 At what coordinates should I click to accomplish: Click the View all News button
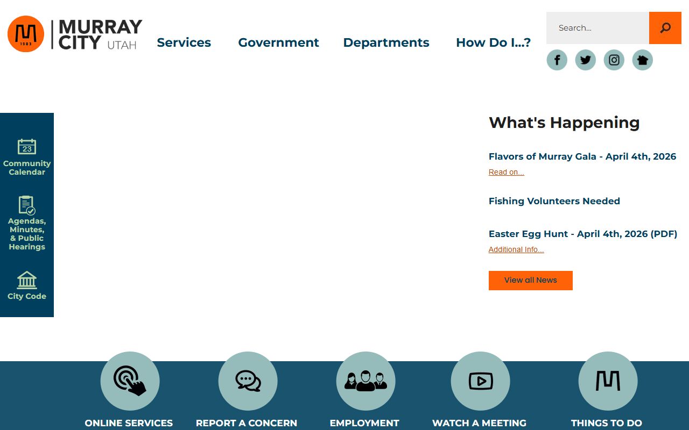[531, 281]
